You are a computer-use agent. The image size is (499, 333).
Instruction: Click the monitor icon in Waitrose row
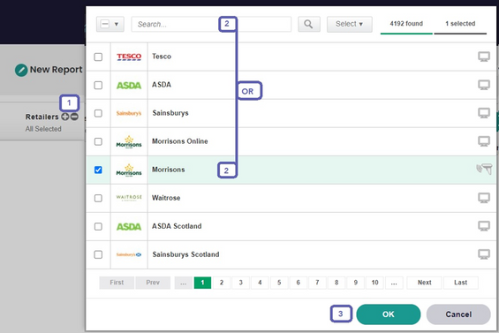click(x=484, y=198)
